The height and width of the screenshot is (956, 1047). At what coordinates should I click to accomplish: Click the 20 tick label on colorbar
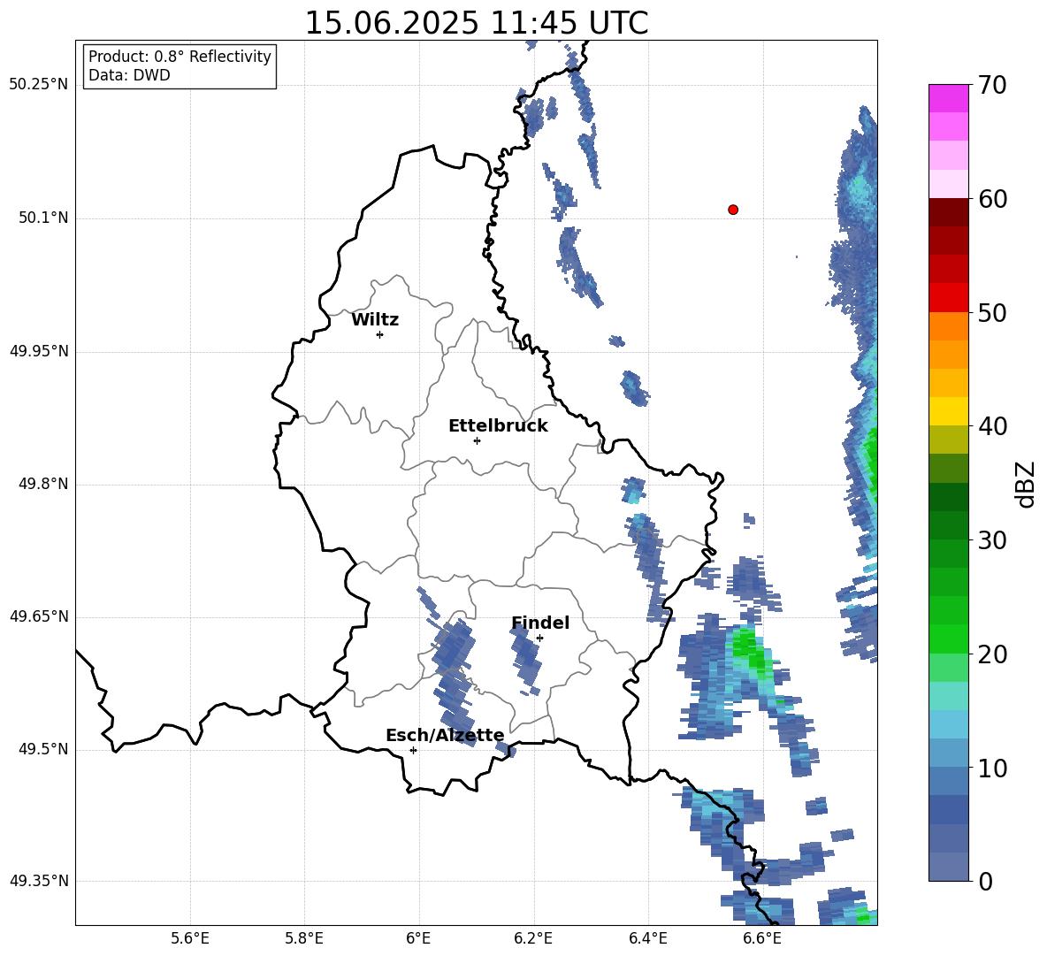[x=991, y=654]
